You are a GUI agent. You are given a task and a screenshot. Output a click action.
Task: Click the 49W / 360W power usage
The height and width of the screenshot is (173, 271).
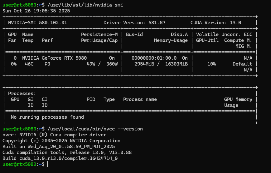(102, 64)
